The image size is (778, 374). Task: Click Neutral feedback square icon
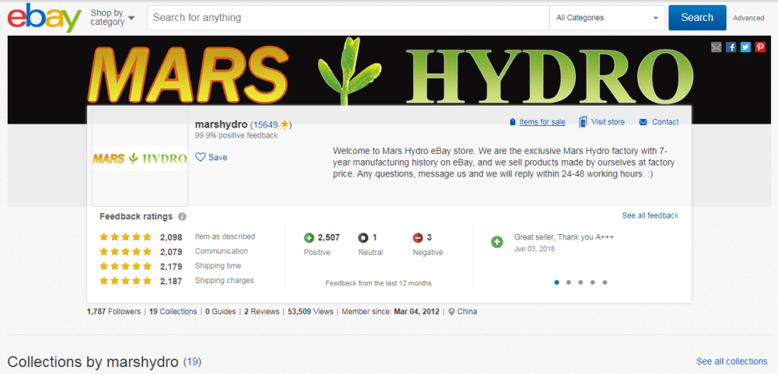pos(363,238)
